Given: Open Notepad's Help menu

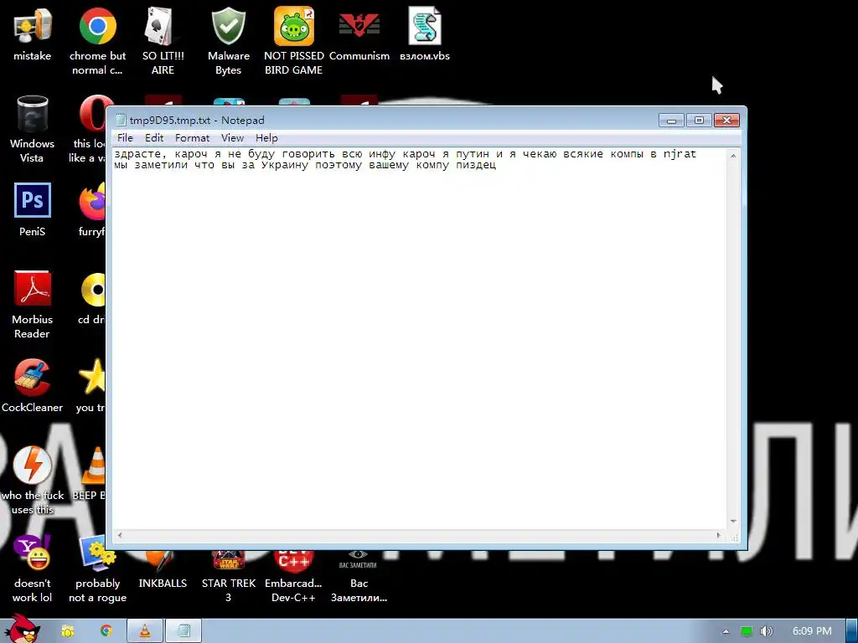Looking at the screenshot, I should pos(266,138).
